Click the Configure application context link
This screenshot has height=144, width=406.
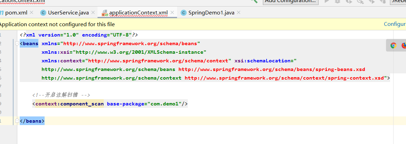(x=395, y=24)
